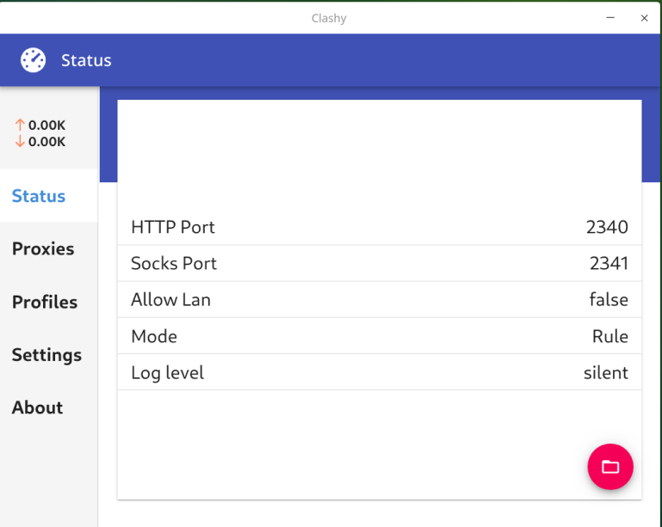Switch to the Status tab
This screenshot has height=527, width=662.
coord(39,196)
